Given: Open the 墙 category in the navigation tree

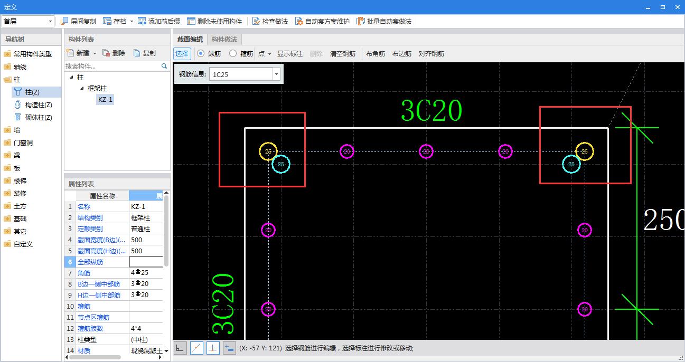Looking at the screenshot, I should pyautogui.click(x=17, y=130).
